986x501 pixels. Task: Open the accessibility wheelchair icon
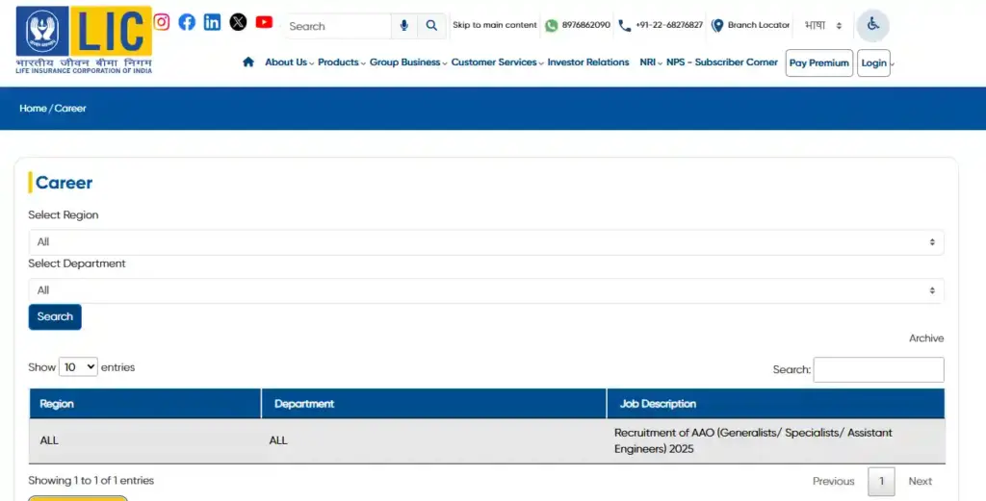coord(872,25)
